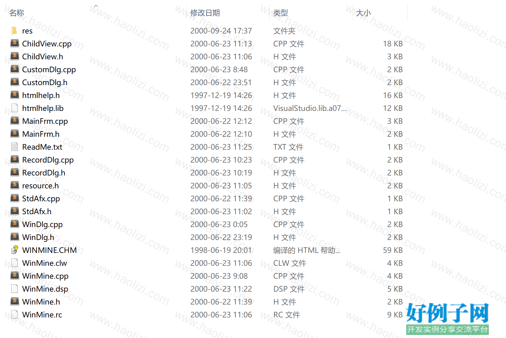Select the ChildView.h file name
506x338 pixels.
coord(43,57)
